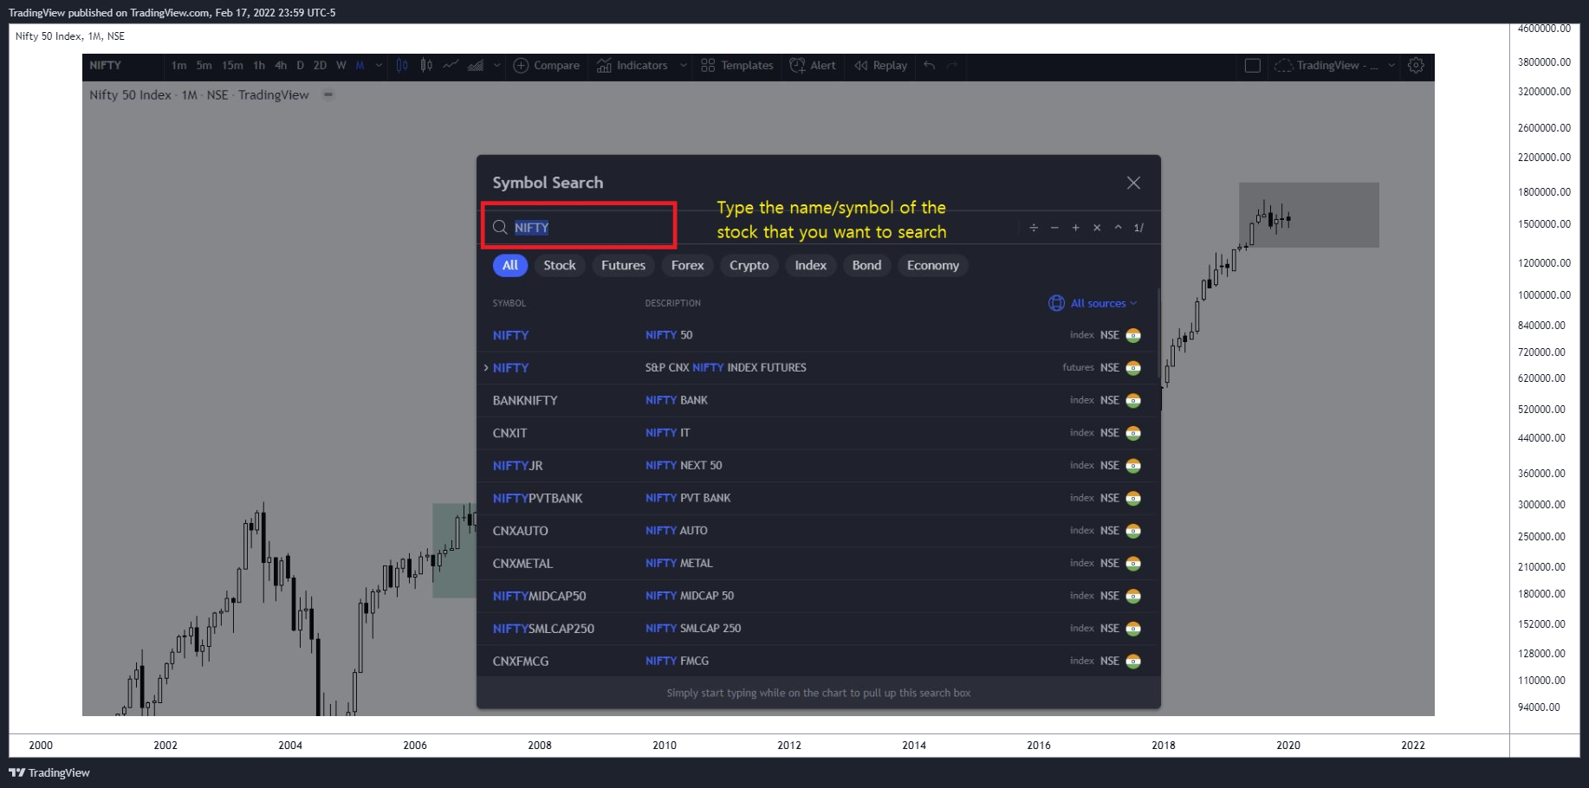Switch interval to 5m
This screenshot has width=1589, height=788.
pos(204,65)
